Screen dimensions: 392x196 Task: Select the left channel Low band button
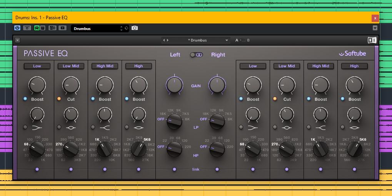click(x=37, y=66)
